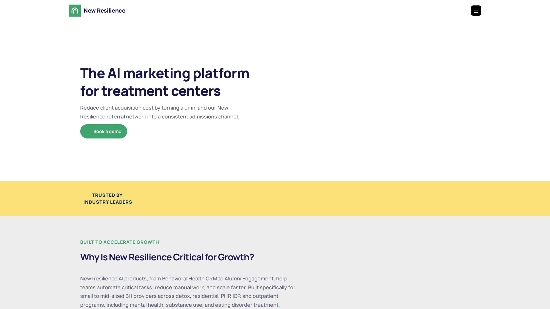Click 'Why Is New Resilience Critical for Growth?' heading
Screen dimensions: 550x309
coord(167,257)
